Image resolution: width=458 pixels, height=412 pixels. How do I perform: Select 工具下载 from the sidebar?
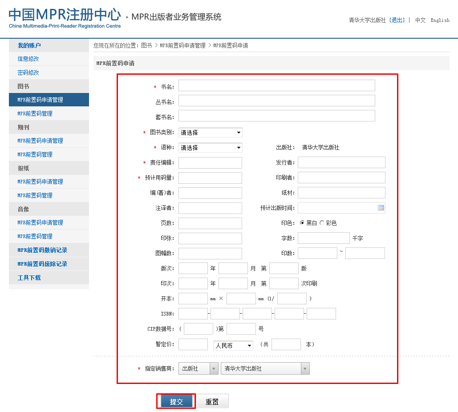pyautogui.click(x=29, y=278)
